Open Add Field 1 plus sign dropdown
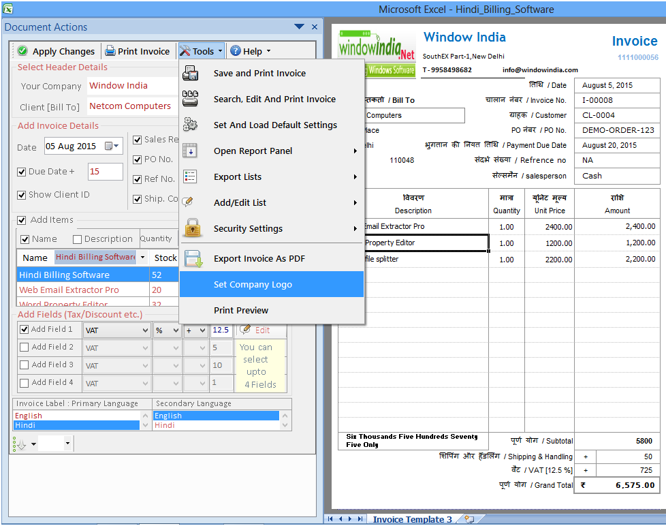This screenshot has height=526, width=666. pyautogui.click(x=203, y=330)
